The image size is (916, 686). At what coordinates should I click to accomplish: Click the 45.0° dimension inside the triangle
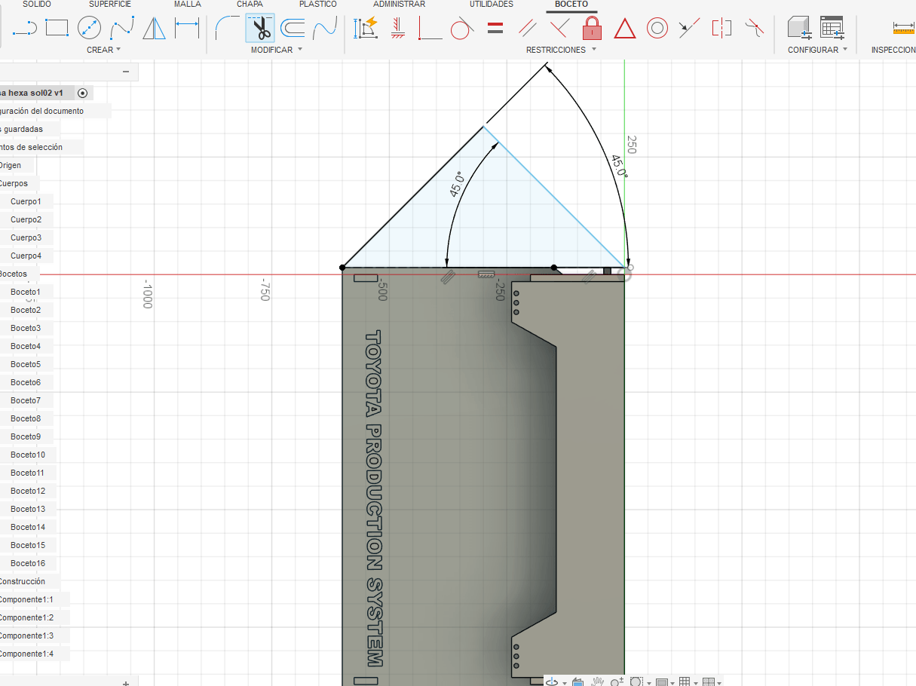pyautogui.click(x=458, y=184)
